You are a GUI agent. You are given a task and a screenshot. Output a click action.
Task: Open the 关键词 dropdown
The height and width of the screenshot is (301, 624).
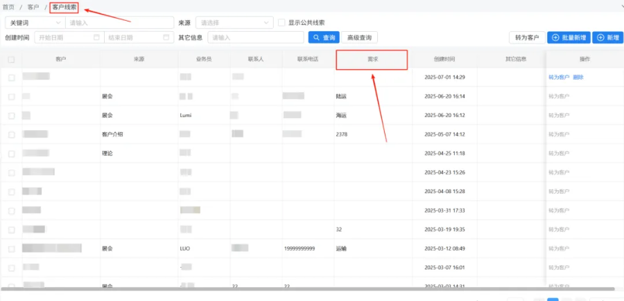[x=35, y=23]
